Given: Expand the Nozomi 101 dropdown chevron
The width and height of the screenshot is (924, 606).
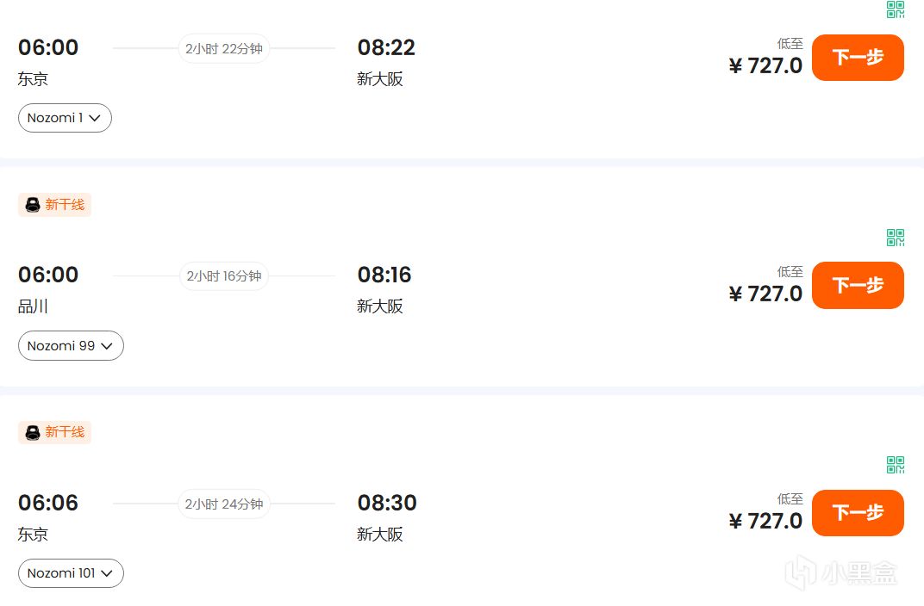Looking at the screenshot, I should [x=108, y=573].
